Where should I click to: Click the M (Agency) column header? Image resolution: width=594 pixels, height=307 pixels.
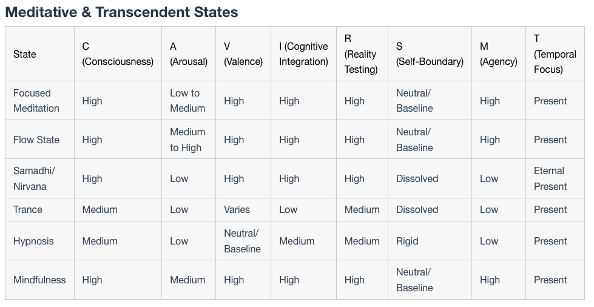pyautogui.click(x=499, y=54)
